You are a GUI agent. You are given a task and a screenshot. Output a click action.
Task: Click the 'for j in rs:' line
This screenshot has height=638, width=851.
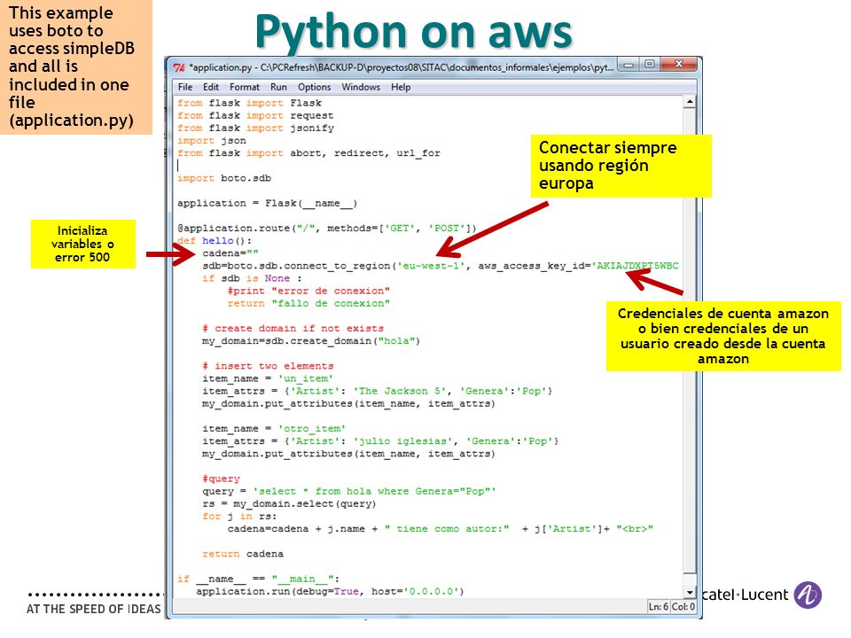click(x=239, y=516)
